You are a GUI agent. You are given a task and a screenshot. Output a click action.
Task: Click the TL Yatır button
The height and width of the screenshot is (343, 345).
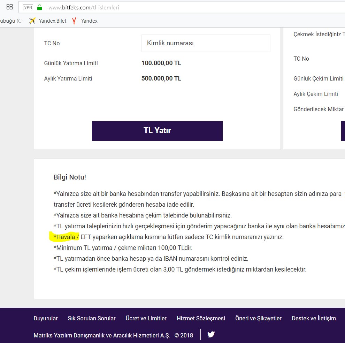tap(157, 131)
